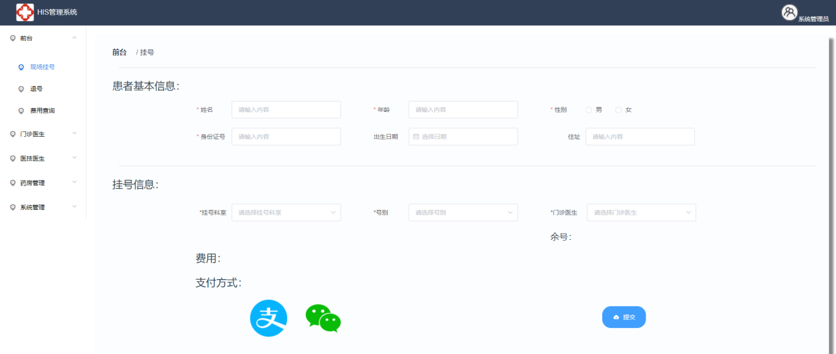Click the 挂号 breadcrumb item
This screenshot has height=354, width=836.
click(147, 52)
